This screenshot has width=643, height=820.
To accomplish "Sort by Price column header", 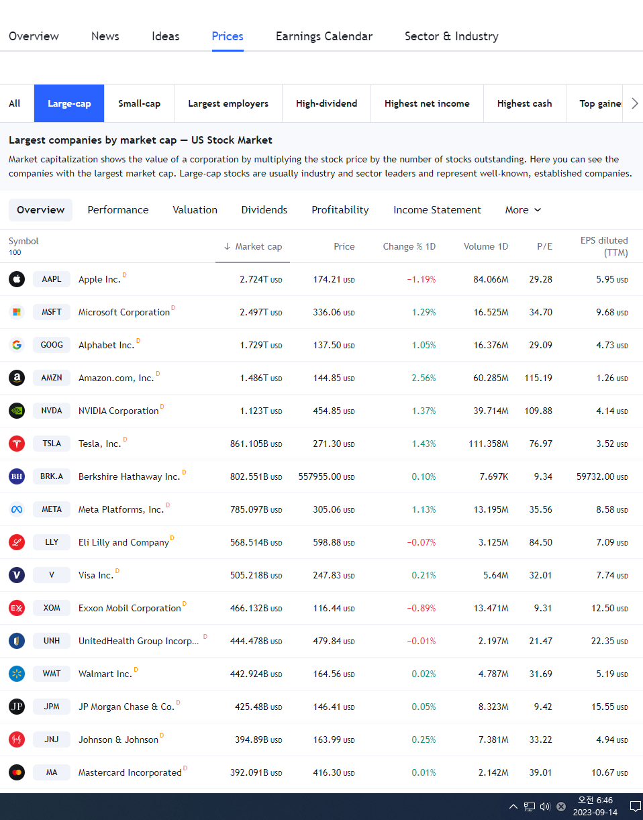I will (344, 246).
